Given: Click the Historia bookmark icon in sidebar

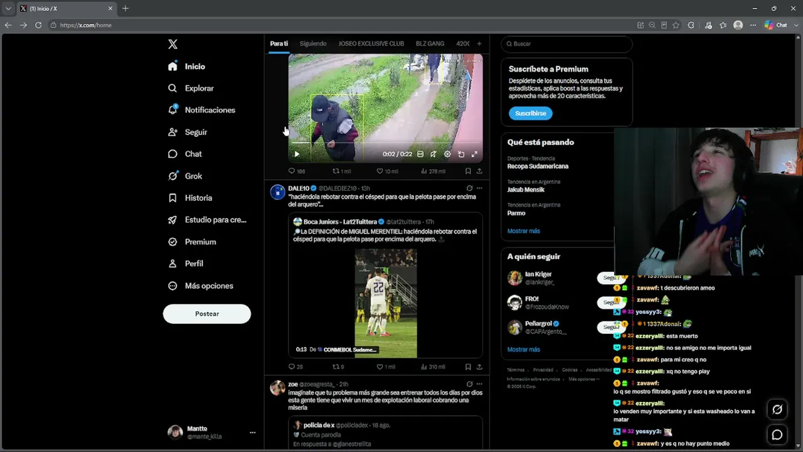Looking at the screenshot, I should pyautogui.click(x=173, y=198).
